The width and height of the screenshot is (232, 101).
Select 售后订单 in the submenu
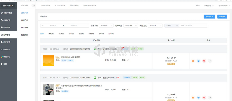coord(25,20)
